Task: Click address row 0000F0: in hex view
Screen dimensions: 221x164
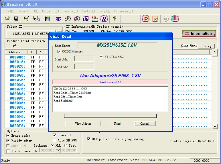Action: pyautogui.click(x=17, y=126)
